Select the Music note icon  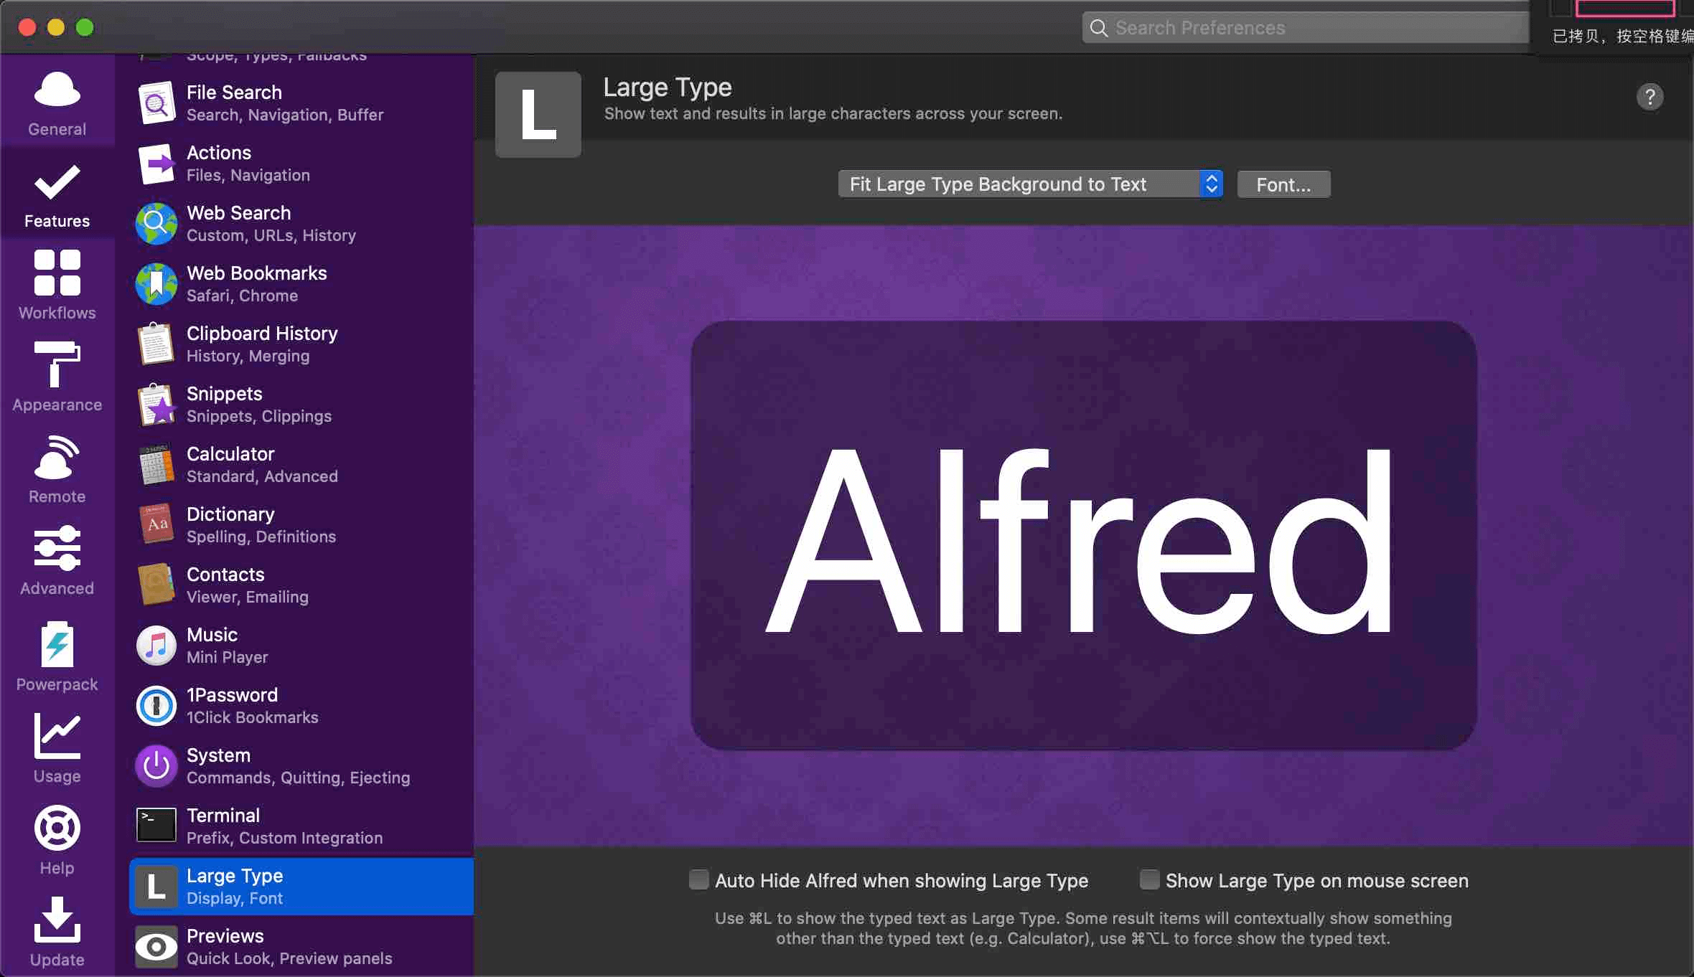click(156, 646)
